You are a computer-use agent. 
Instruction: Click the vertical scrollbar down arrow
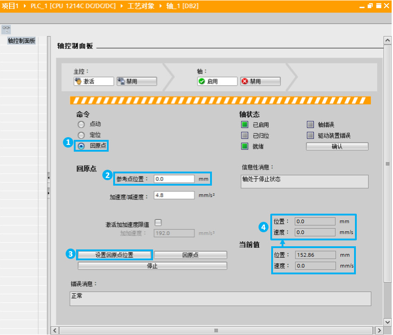click(388, 322)
